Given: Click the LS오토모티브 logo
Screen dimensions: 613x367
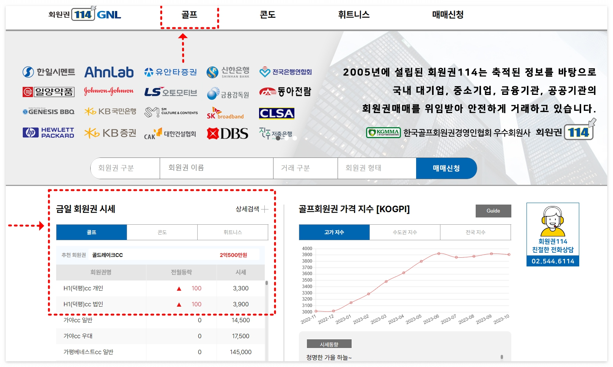Looking at the screenshot, I should (x=171, y=92).
